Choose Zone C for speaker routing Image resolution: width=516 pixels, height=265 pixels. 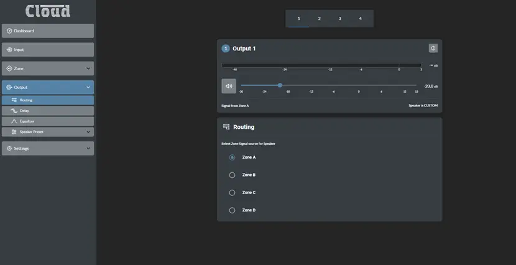232,193
